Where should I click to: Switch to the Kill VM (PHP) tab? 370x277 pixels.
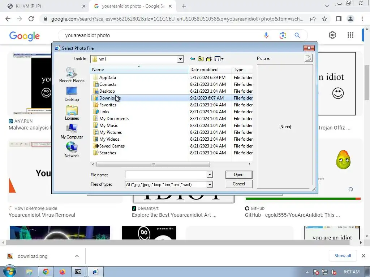pos(45,6)
